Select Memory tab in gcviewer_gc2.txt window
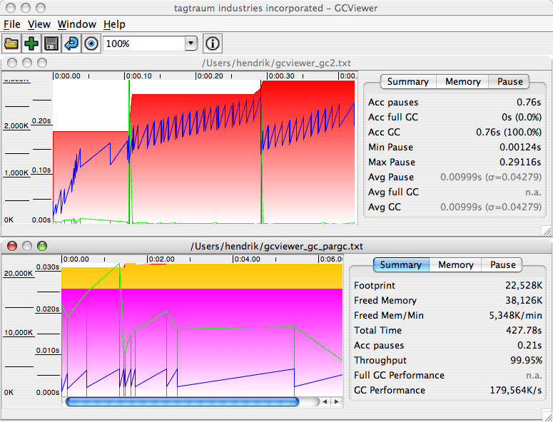 pos(462,82)
